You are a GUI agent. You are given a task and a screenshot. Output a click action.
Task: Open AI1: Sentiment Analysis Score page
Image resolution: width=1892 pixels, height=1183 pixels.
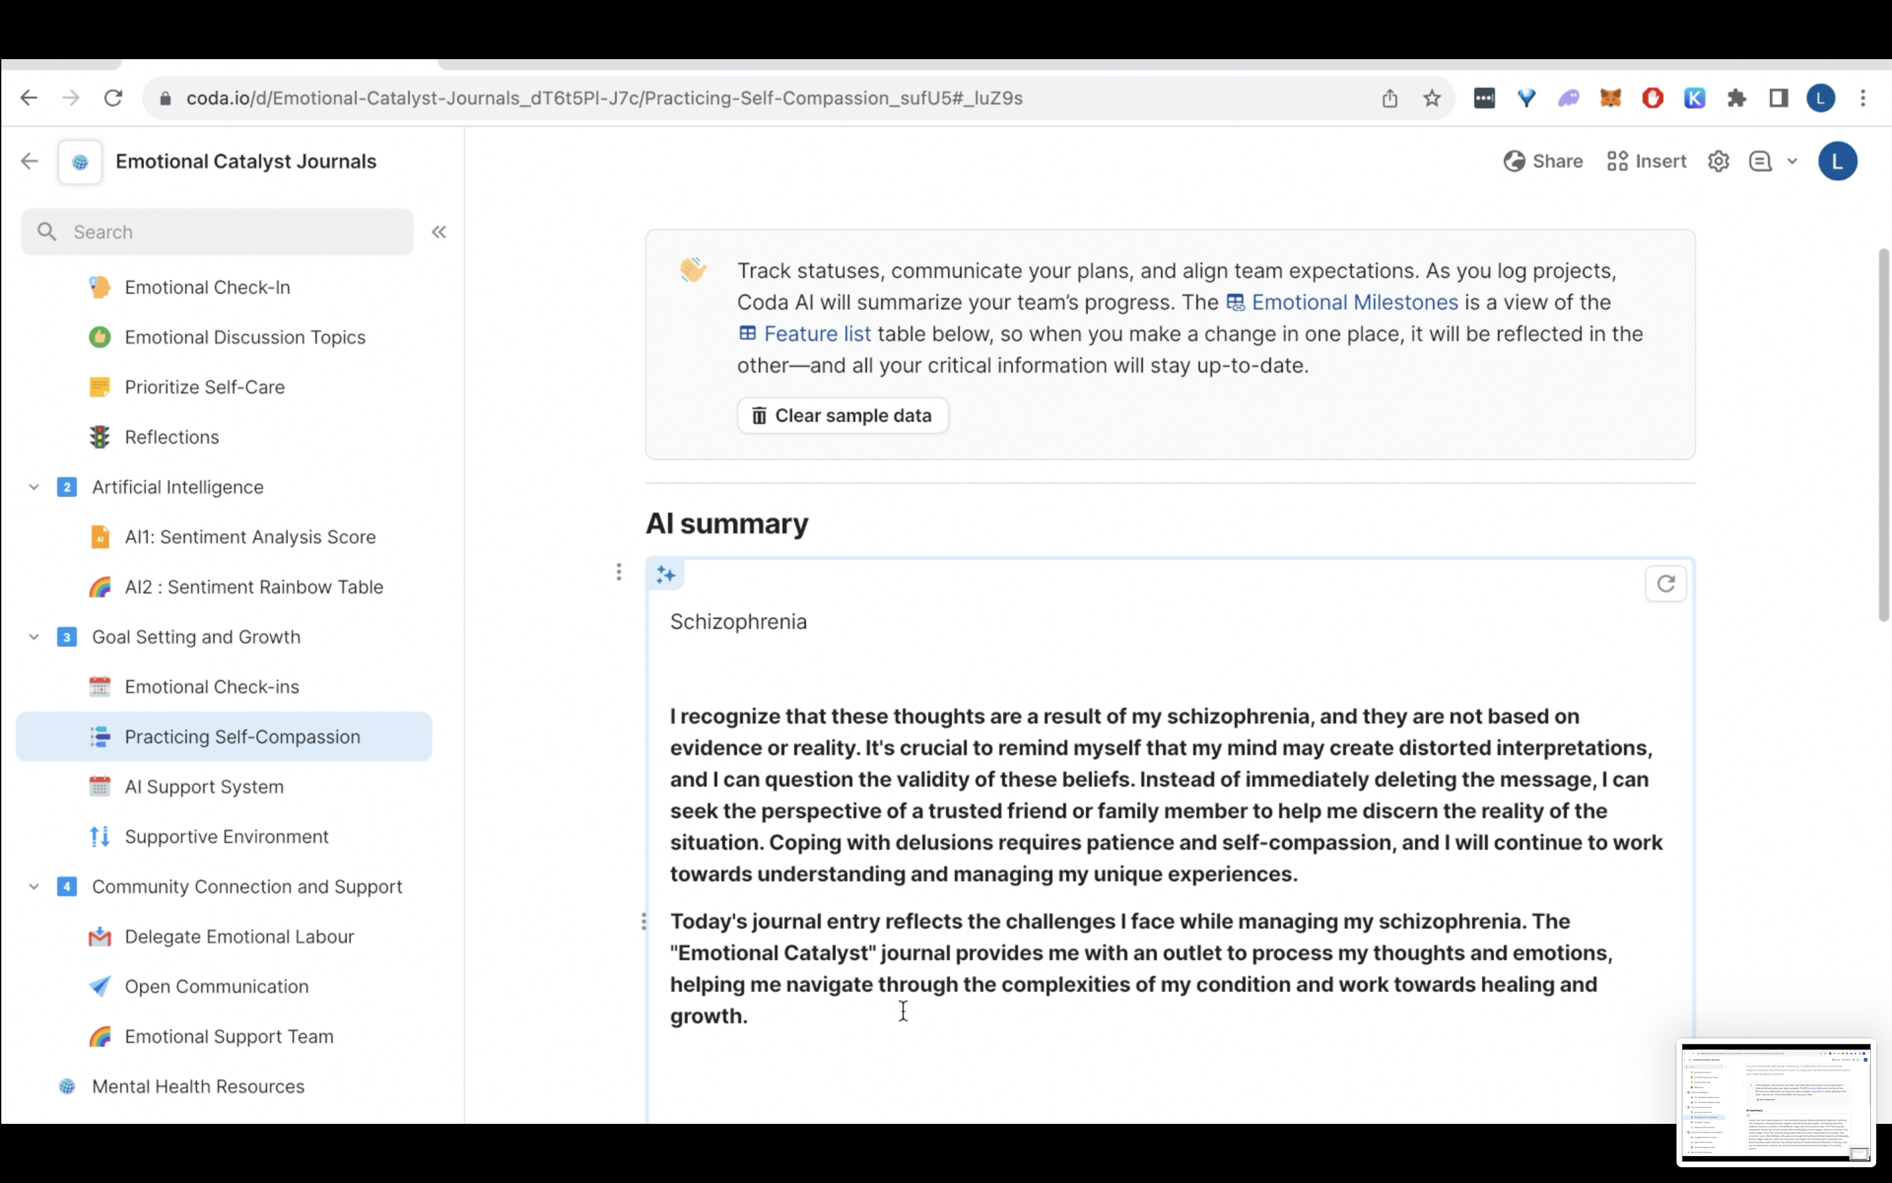(250, 537)
